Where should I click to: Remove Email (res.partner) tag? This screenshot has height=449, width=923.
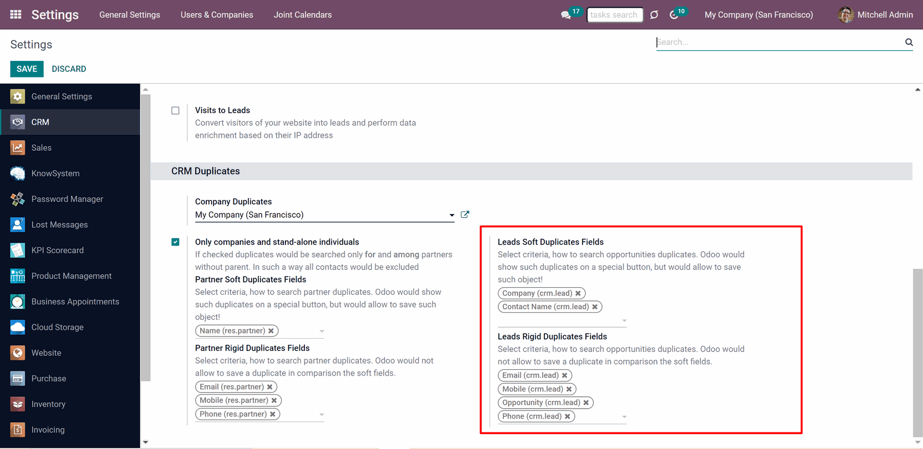pos(270,387)
